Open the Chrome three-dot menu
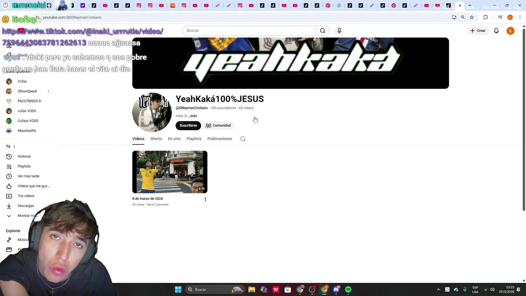 (x=520, y=17)
